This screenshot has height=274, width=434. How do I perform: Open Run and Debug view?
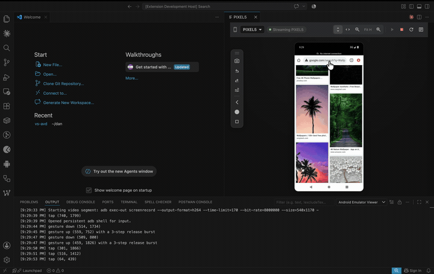(7, 77)
